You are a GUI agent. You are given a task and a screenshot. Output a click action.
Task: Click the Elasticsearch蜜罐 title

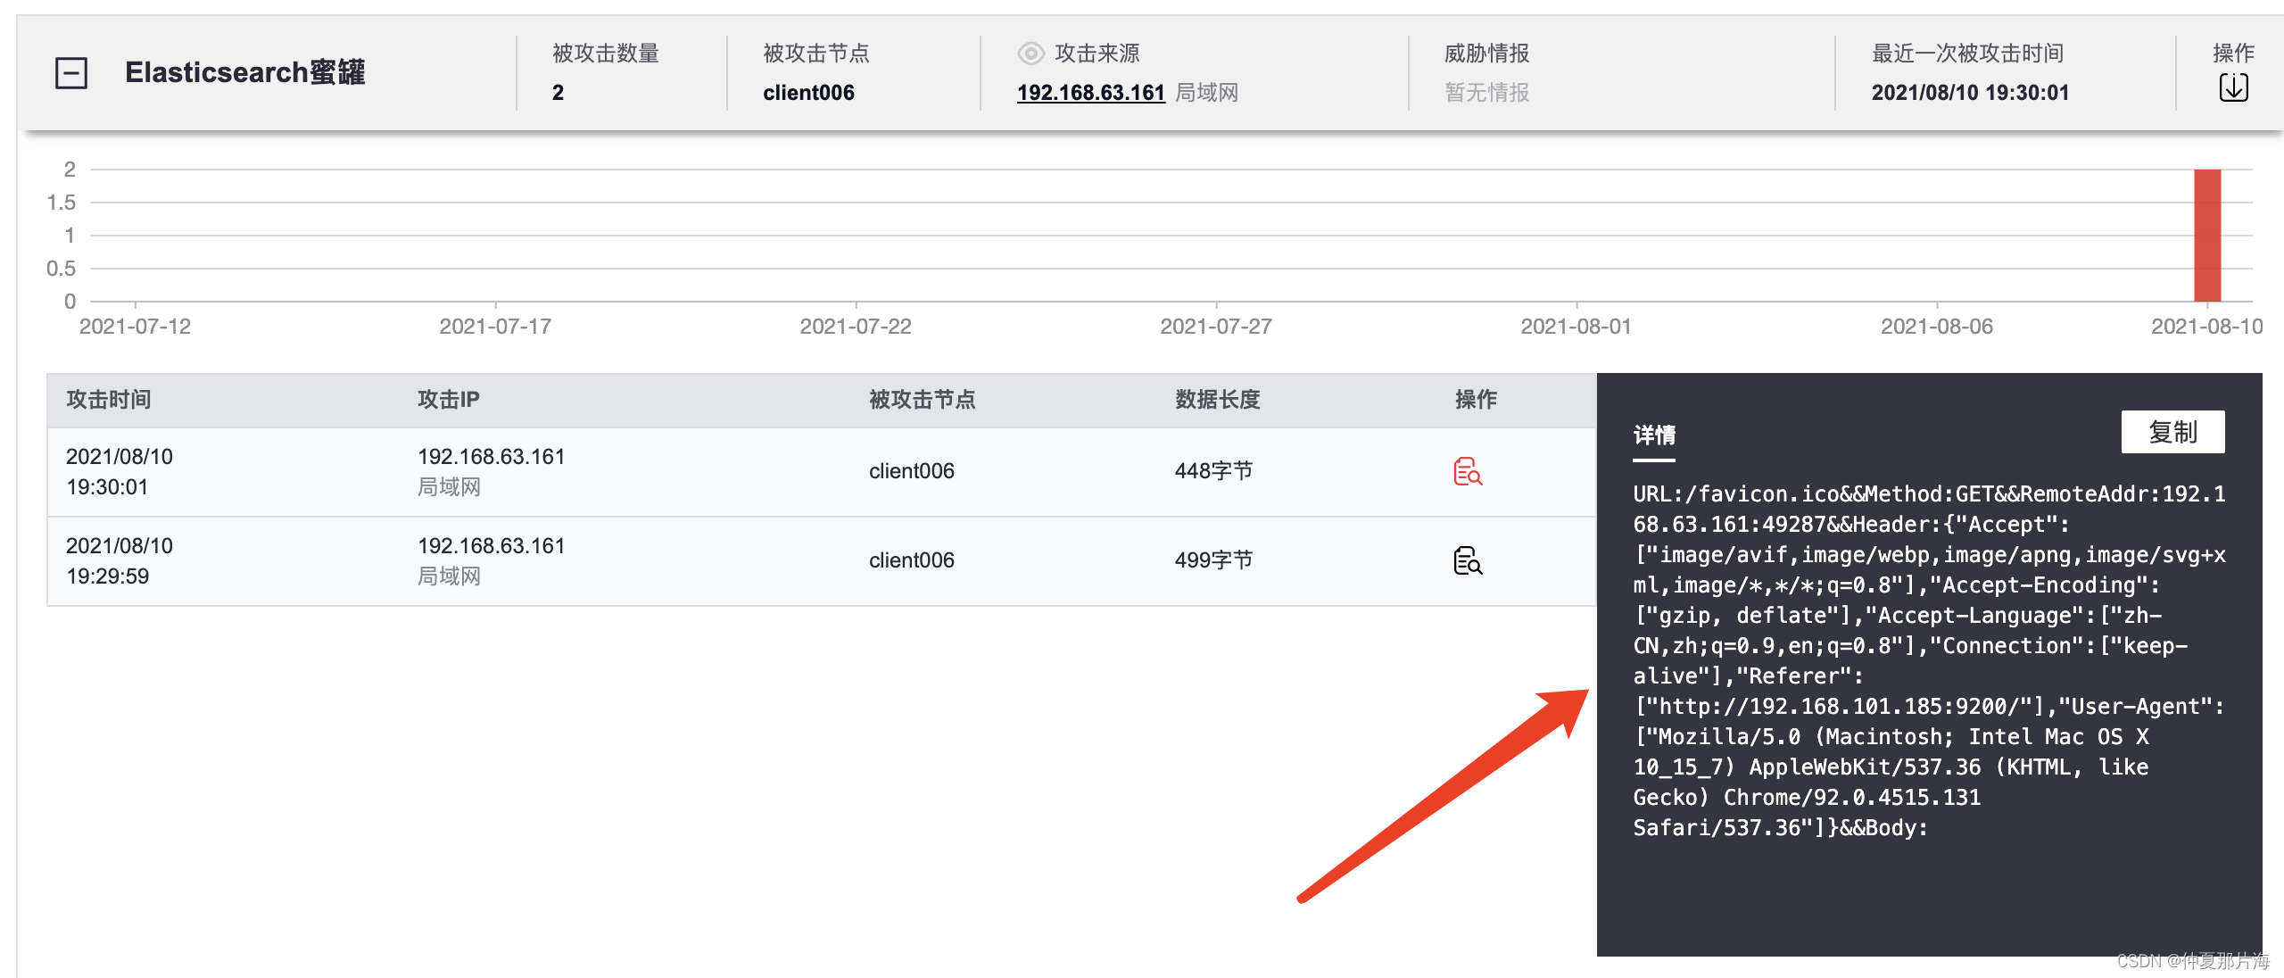[x=245, y=72]
